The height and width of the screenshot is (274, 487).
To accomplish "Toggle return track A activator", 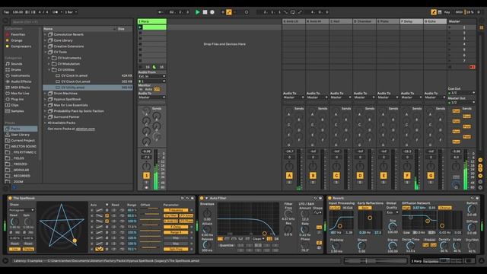I will 289,176.
